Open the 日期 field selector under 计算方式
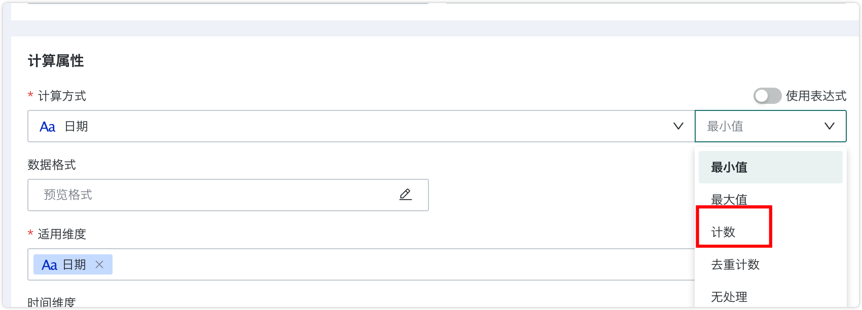This screenshot has width=862, height=310. point(361,126)
